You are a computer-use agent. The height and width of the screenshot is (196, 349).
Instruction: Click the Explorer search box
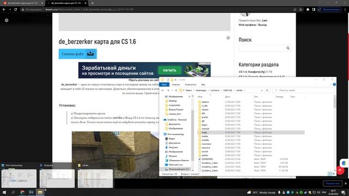(303, 90)
